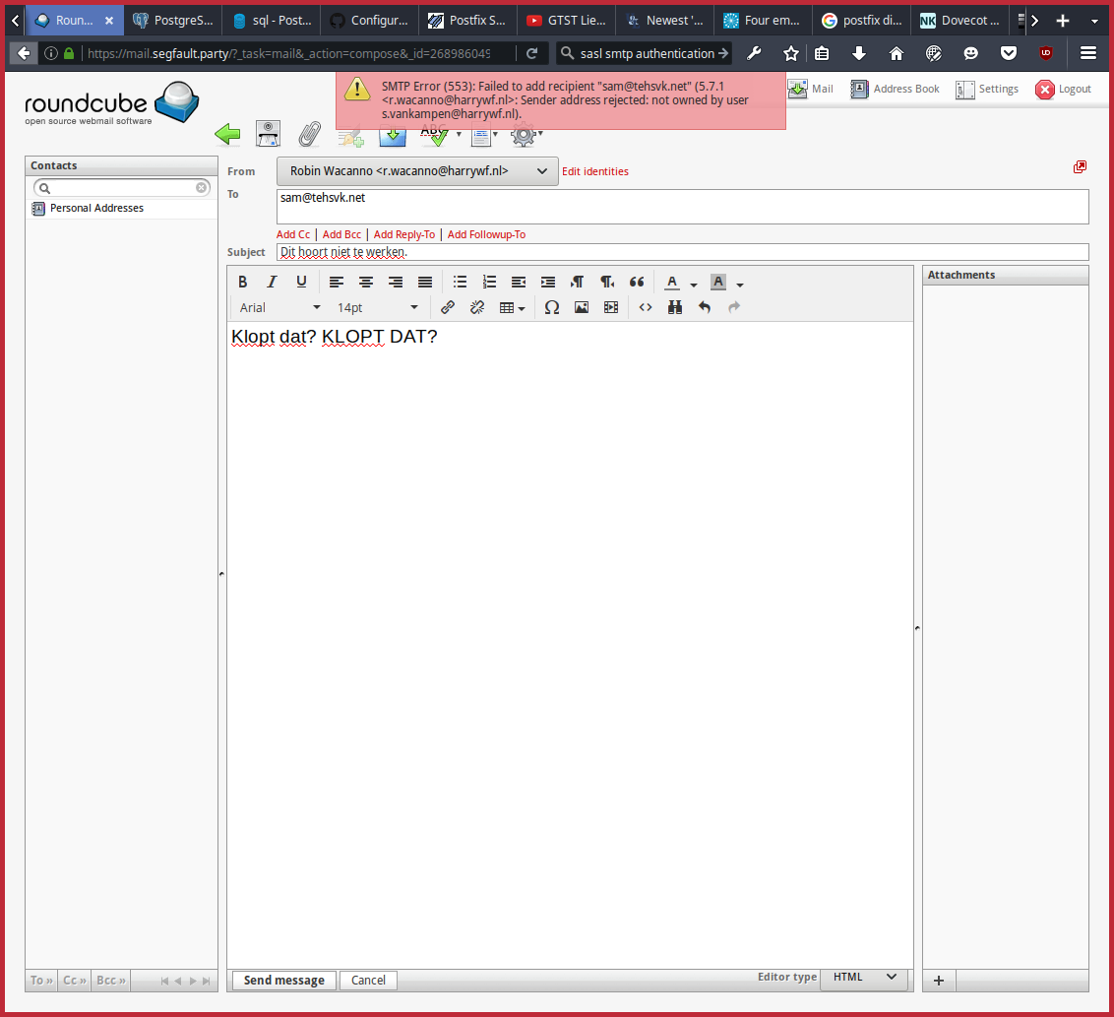Click the paperclip attach file icon
This screenshot has width=1114, height=1017.
click(310, 134)
